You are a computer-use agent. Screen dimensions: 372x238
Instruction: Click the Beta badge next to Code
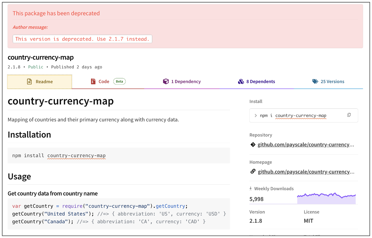coord(119,81)
